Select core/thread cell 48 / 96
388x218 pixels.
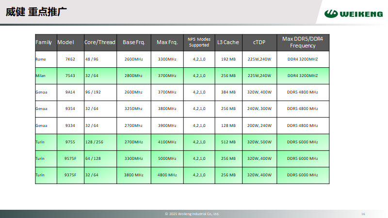pyautogui.click(x=100, y=59)
